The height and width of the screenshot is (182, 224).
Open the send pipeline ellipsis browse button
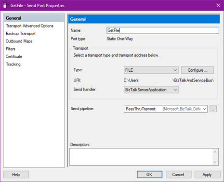213,109
